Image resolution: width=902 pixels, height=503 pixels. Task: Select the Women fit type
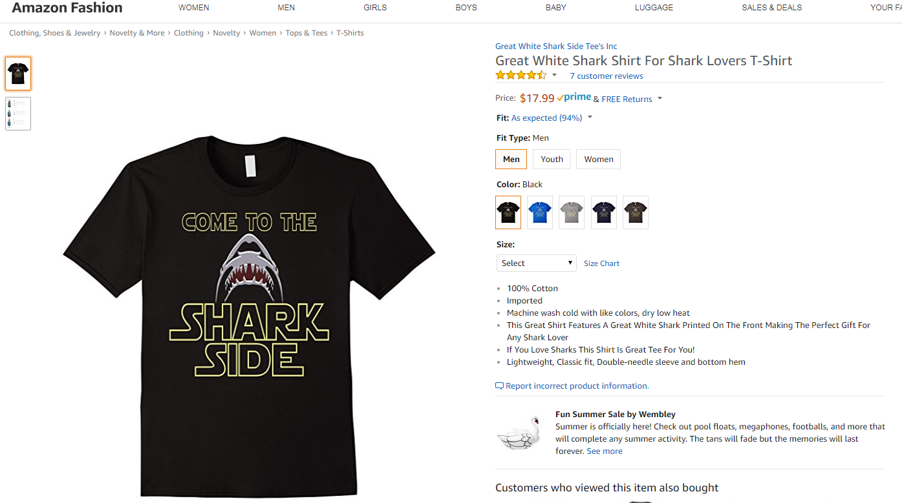coord(597,159)
